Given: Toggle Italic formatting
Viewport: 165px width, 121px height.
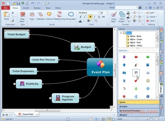Looking at the screenshot, I should click(95, 17).
